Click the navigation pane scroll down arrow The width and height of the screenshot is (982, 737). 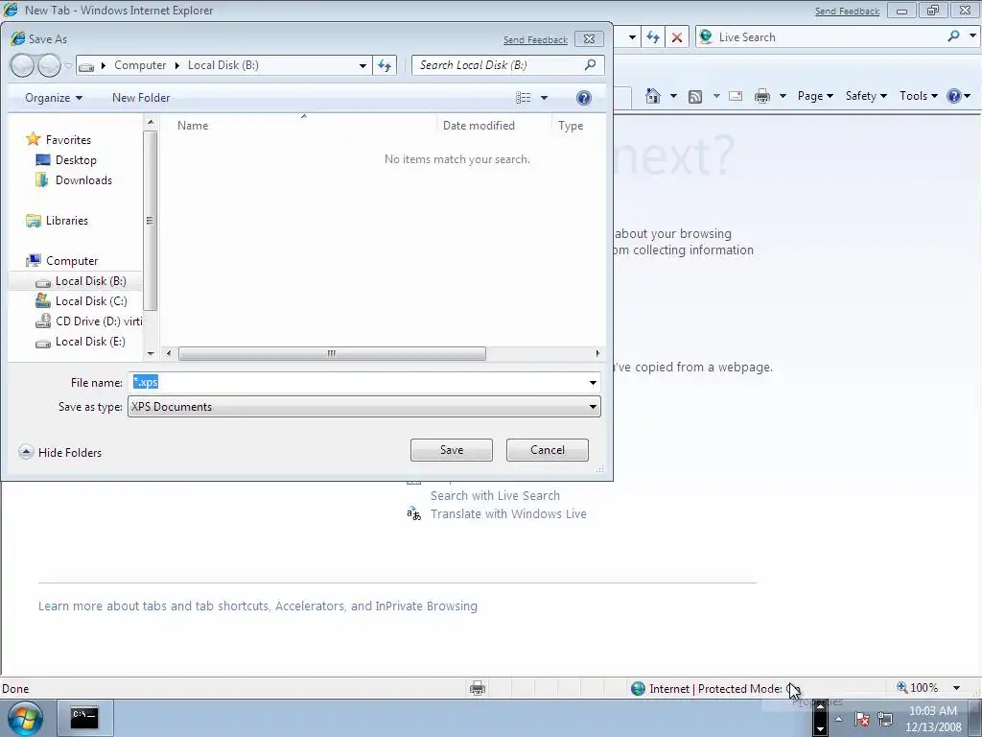pyautogui.click(x=151, y=353)
